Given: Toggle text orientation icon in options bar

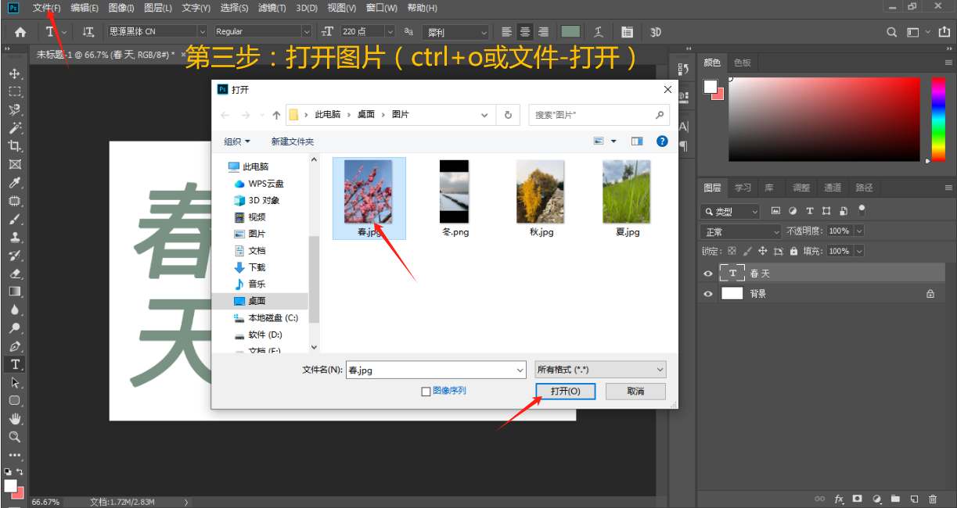Looking at the screenshot, I should [x=88, y=32].
